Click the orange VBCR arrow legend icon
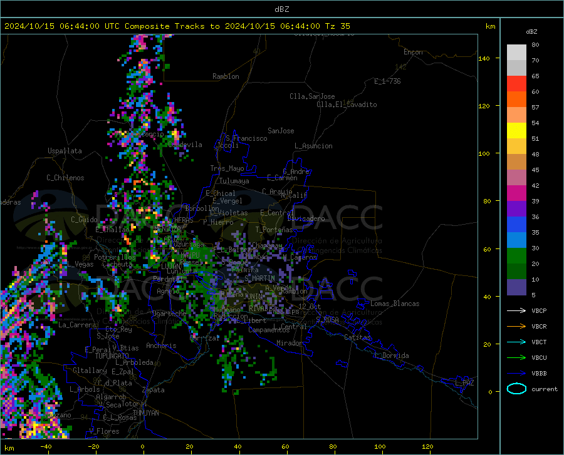This screenshot has height=455, width=564. coord(516,327)
